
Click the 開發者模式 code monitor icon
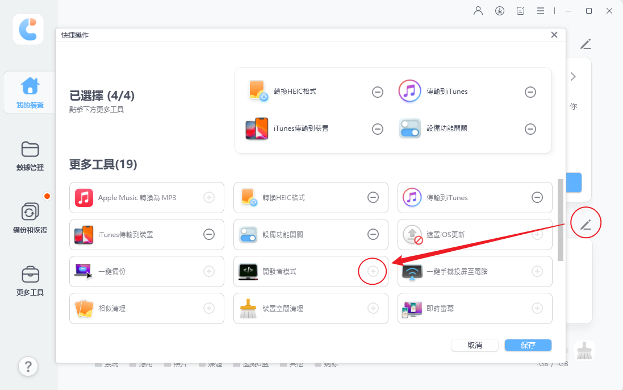(248, 272)
